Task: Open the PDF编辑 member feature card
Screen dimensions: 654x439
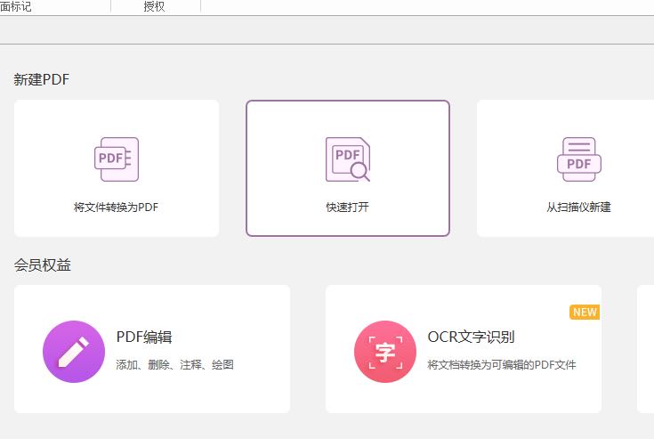Action: 152,349
